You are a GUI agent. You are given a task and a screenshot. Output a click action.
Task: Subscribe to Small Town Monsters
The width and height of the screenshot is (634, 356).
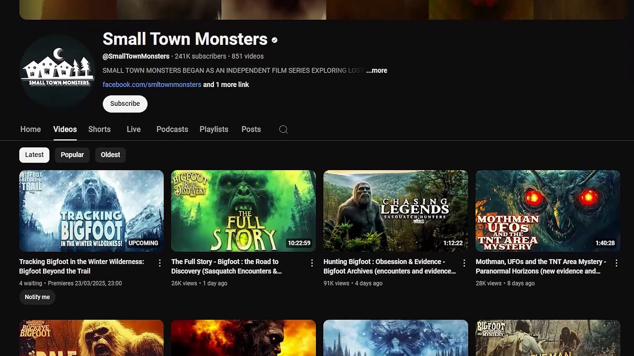coord(125,104)
